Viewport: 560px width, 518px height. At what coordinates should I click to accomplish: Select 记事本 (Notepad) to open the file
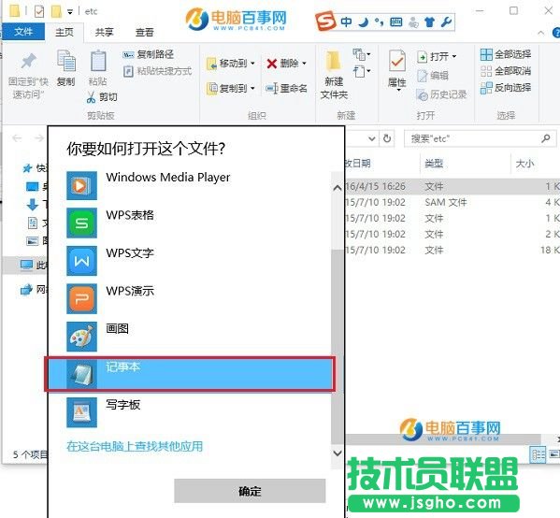[190, 374]
